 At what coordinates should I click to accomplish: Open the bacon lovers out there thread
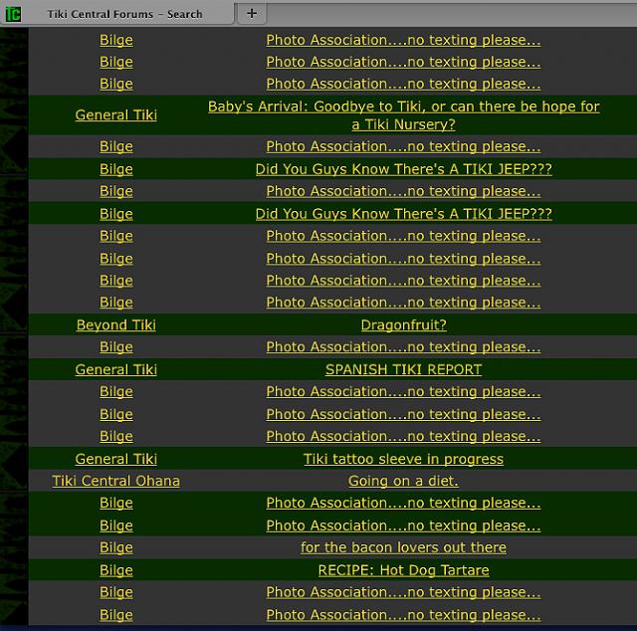[403, 548]
